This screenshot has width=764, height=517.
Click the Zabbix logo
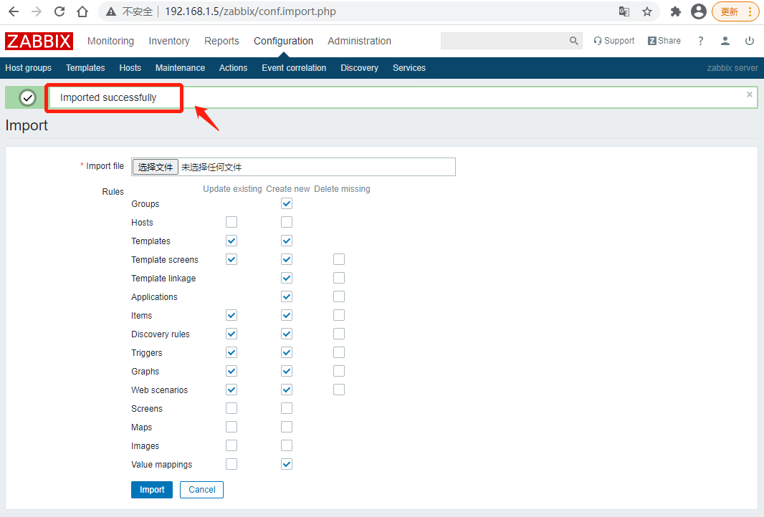[39, 41]
